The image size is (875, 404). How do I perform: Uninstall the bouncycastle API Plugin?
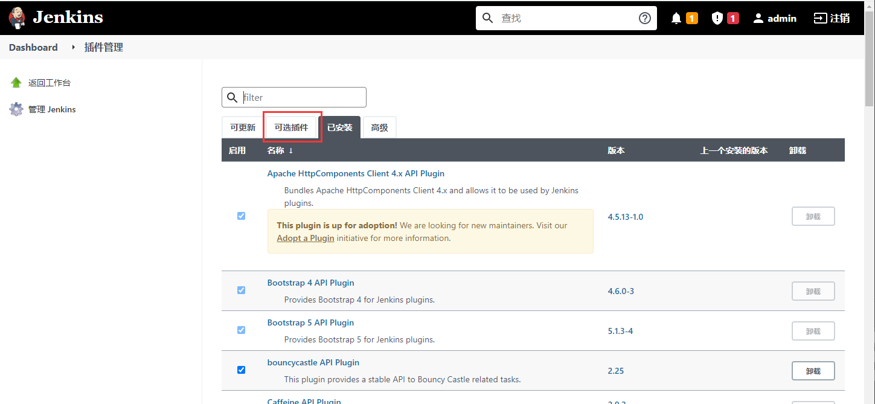[813, 371]
